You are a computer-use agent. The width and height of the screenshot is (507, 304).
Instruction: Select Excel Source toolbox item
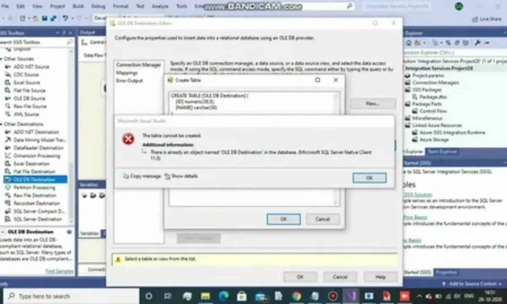click(x=26, y=82)
